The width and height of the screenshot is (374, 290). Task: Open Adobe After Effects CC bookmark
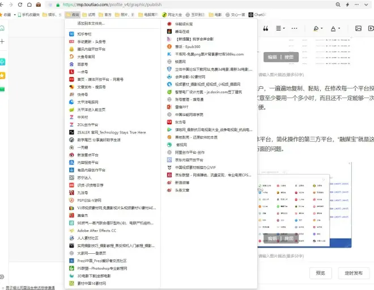[96, 230]
